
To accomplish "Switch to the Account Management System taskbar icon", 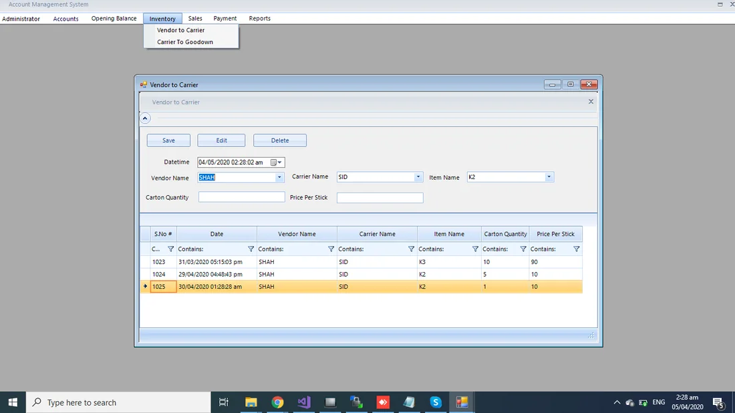I will click(462, 402).
